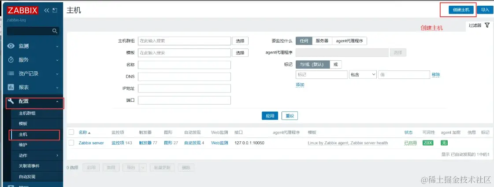Click the sidebar search magnifier icon
The image size is (494, 187).
point(55,31)
